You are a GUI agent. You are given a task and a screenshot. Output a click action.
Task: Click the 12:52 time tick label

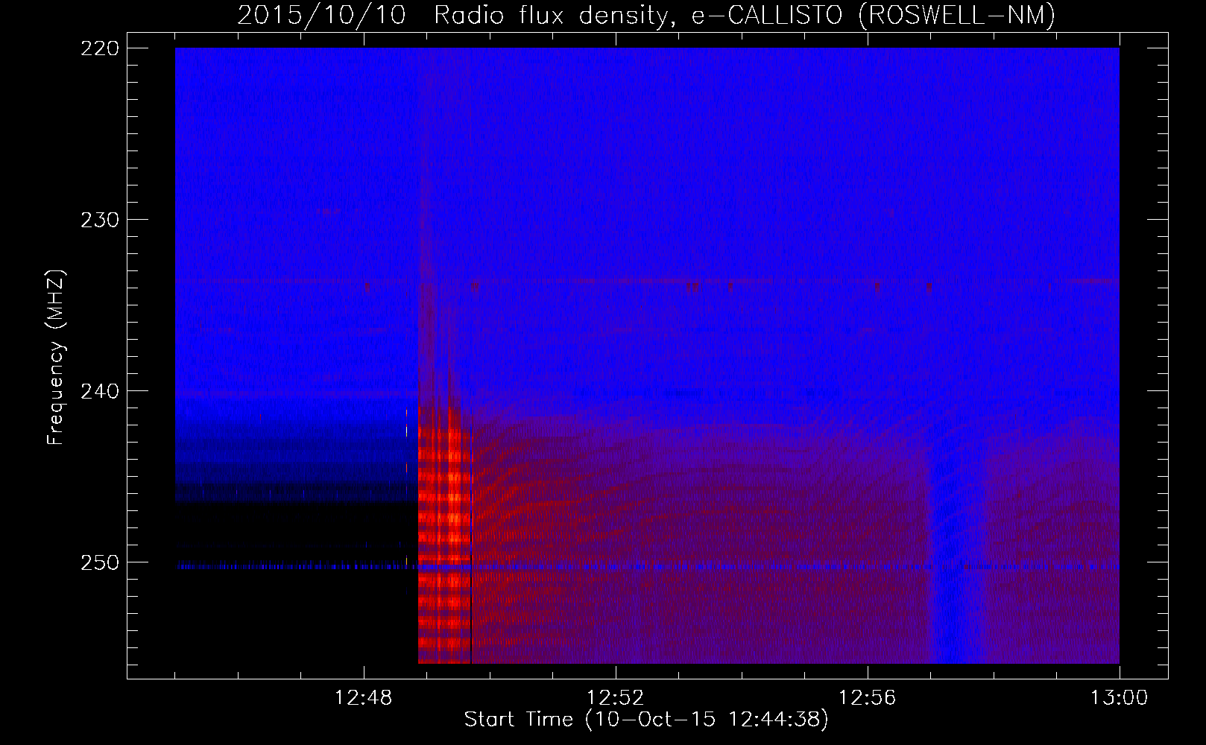coord(615,698)
